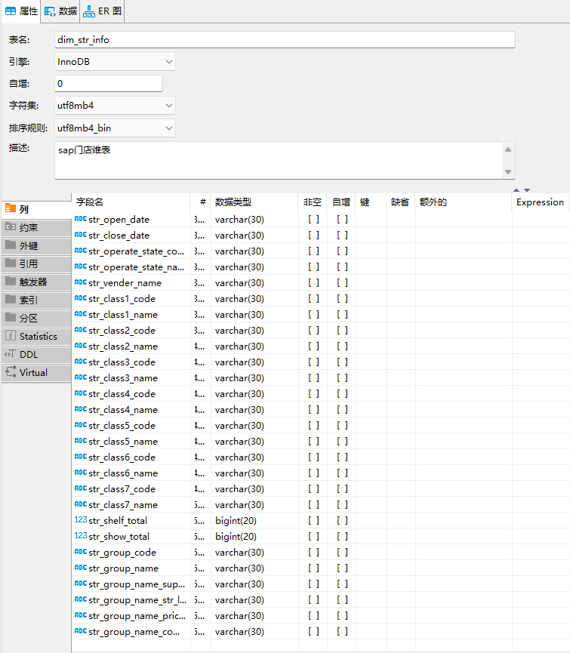Open the 约束 section
Screen dimensions: 570x653
pyautogui.click(x=36, y=227)
